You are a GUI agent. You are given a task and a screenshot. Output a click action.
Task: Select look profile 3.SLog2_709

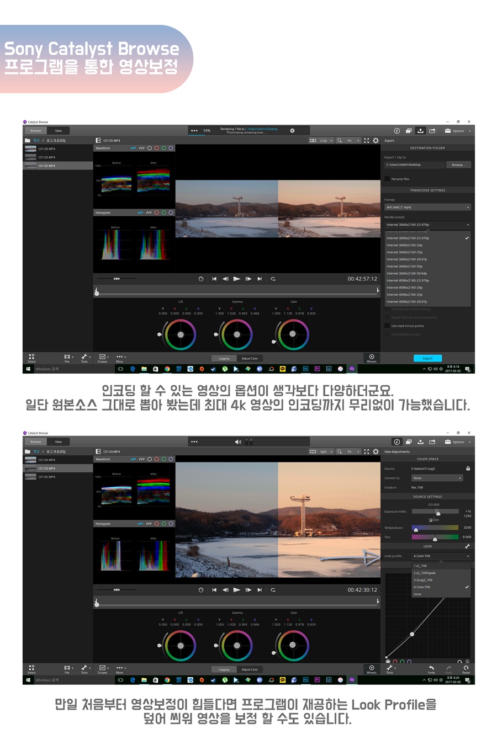pyautogui.click(x=442, y=580)
